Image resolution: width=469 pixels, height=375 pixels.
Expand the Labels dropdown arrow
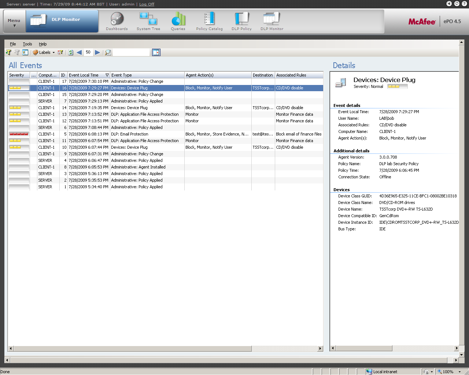53,52
